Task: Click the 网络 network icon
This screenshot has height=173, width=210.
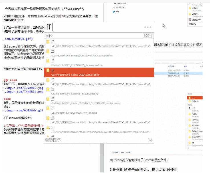Action: coord(114,12)
